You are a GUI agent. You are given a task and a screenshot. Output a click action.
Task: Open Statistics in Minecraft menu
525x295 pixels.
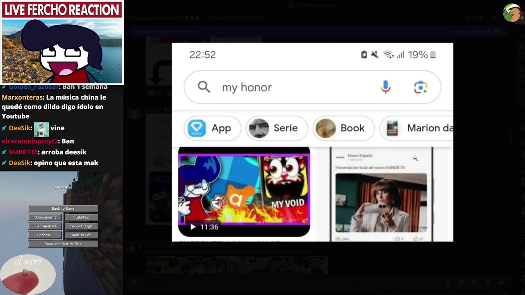81,217
